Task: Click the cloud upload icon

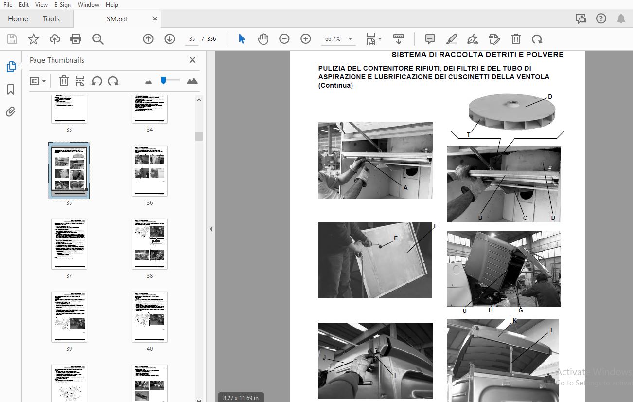Action: click(x=55, y=39)
